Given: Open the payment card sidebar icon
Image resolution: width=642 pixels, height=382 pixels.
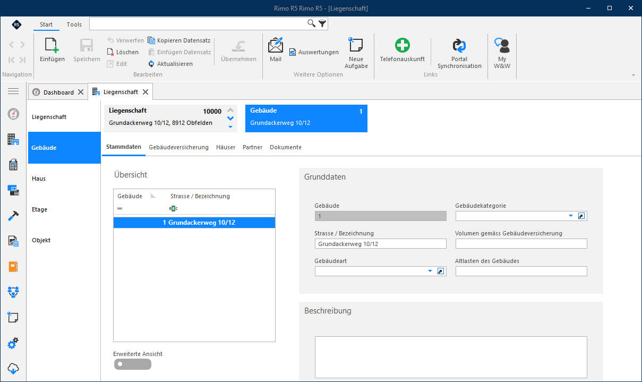Looking at the screenshot, I should coord(13,190).
